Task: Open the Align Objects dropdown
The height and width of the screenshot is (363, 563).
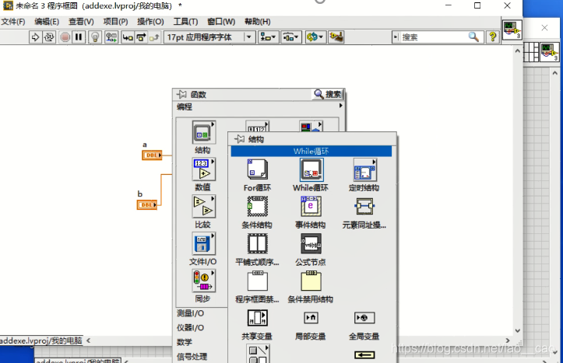Action: (x=268, y=37)
